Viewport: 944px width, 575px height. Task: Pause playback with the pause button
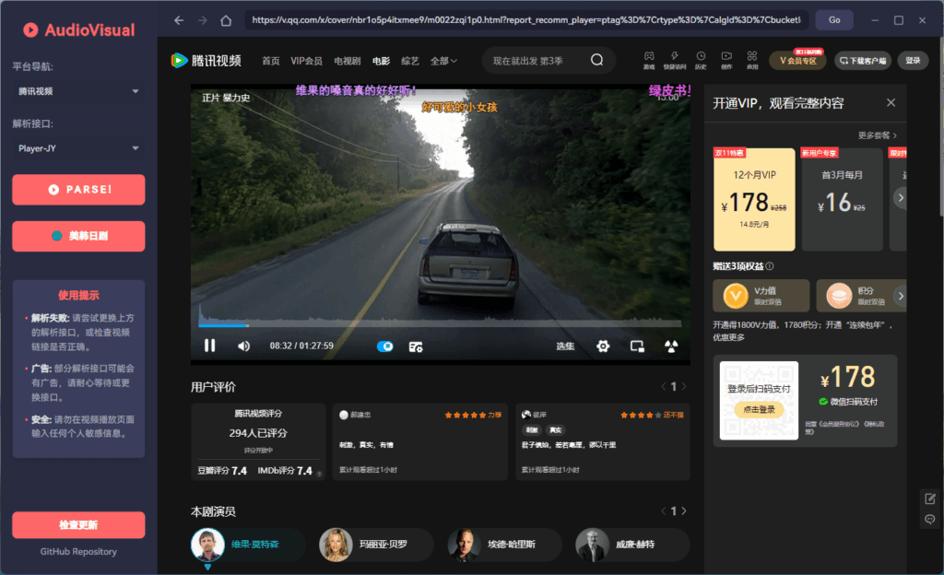click(x=210, y=346)
